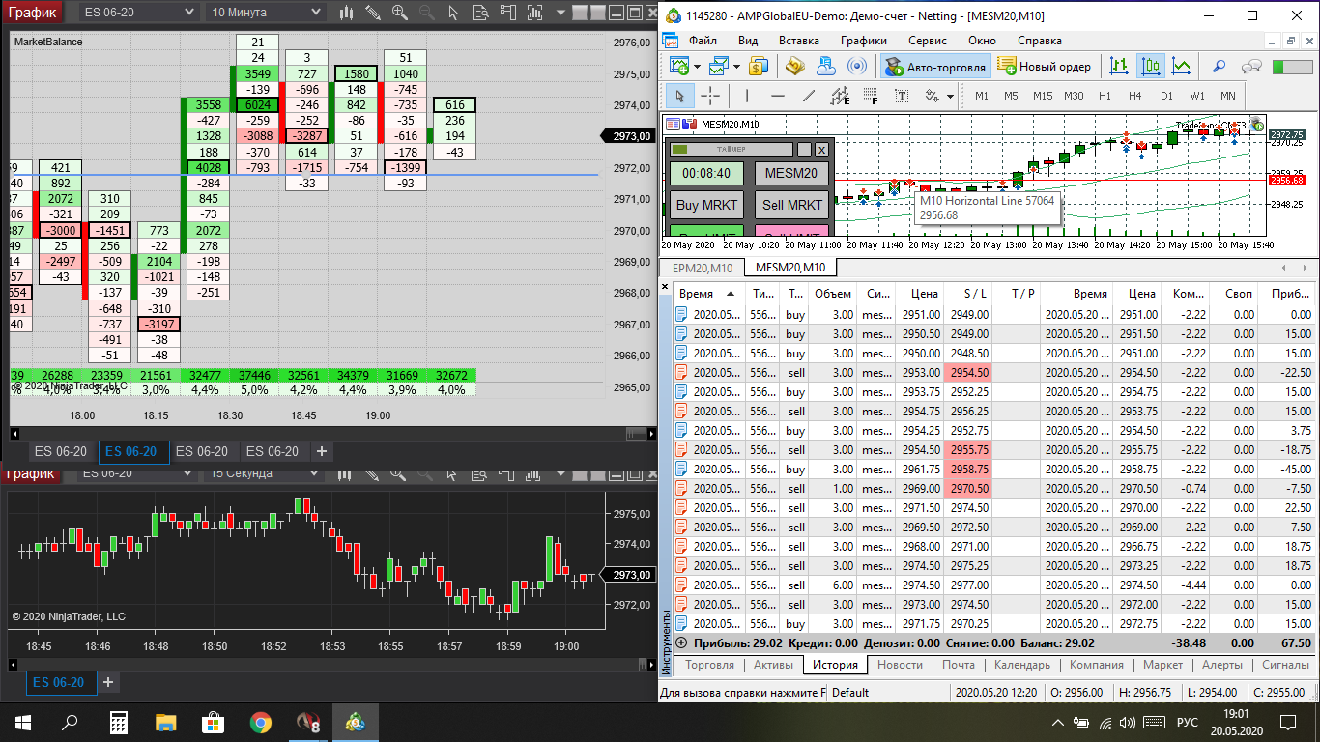Open MetaTrader search magnifier
Viewport: 1320px width, 742px height.
pyautogui.click(x=1220, y=67)
